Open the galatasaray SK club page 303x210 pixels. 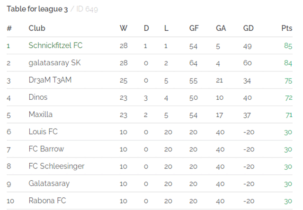pyautogui.click(x=54, y=63)
